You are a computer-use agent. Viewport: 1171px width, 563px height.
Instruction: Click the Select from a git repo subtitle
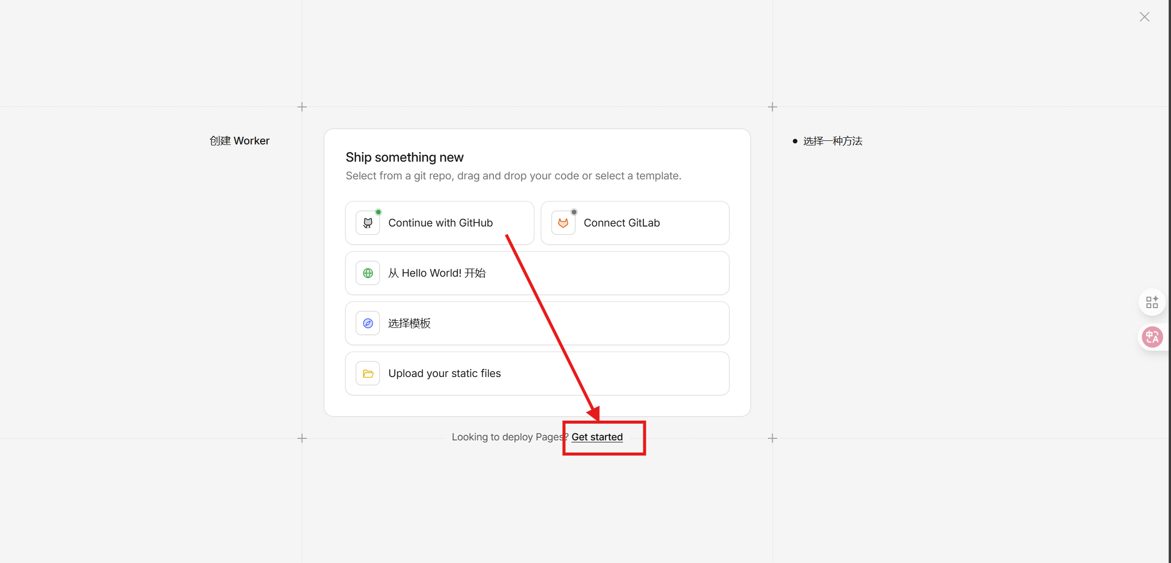pos(513,176)
